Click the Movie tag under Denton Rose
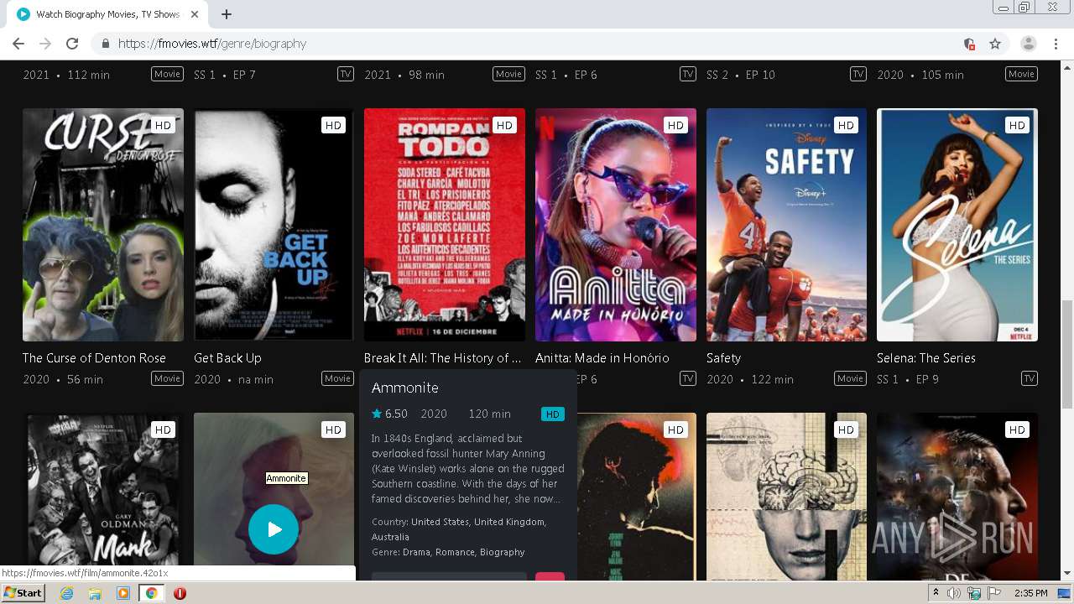This screenshot has width=1074, height=604. coord(167,378)
